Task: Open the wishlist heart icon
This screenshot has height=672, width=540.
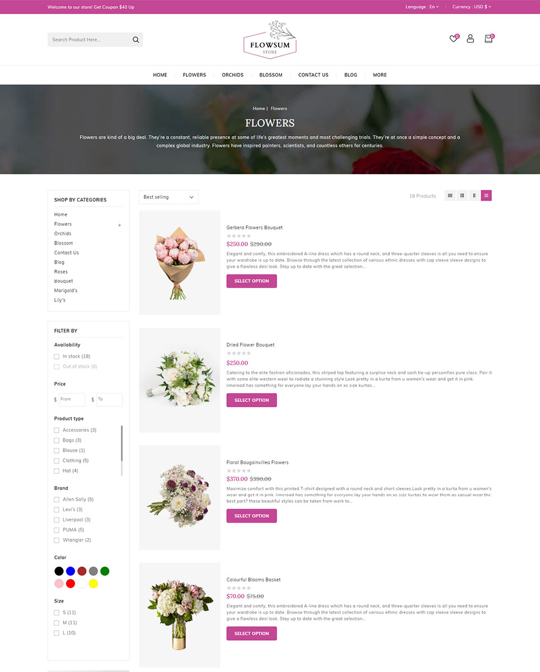Action: [x=454, y=39]
